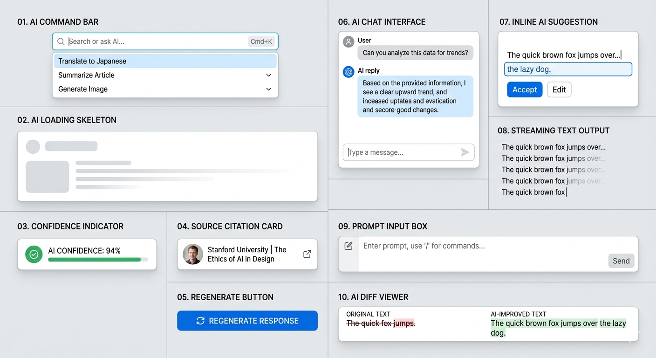Click the send arrow icon in chat

[465, 152]
